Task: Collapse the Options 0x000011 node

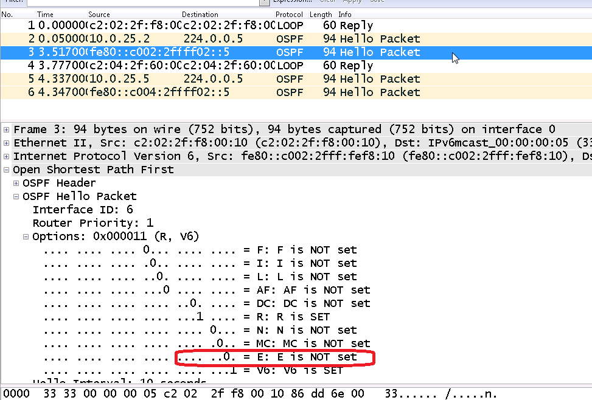Action: [26, 237]
